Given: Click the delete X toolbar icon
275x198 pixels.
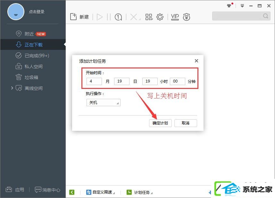Looking at the screenshot, I should 134,17.
